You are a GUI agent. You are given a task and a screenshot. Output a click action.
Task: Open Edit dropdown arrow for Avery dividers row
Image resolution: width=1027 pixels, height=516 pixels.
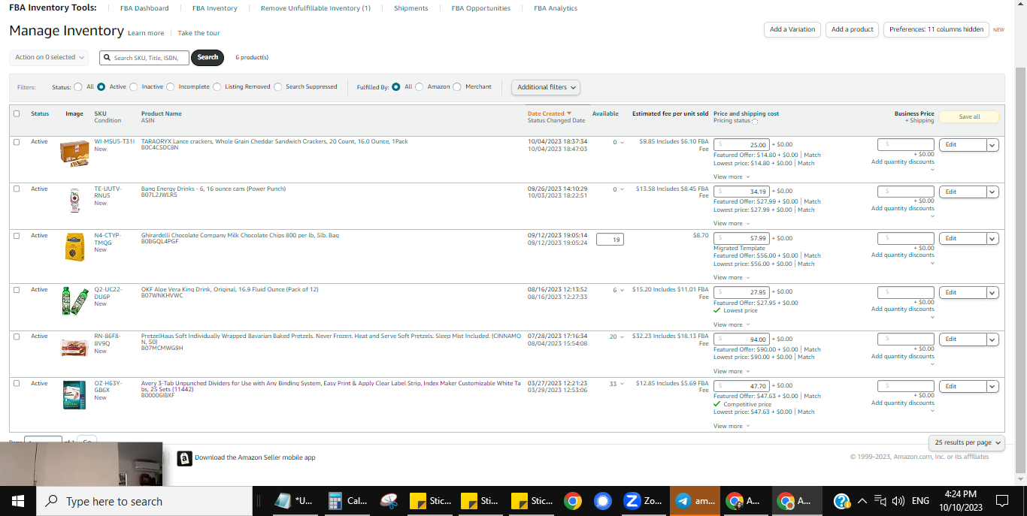coord(992,387)
